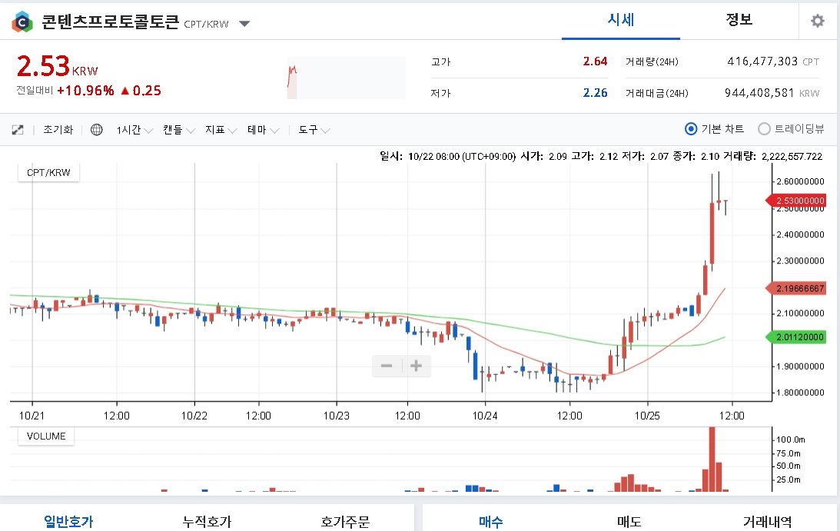Click the 2.19666667 moving average marker
840x531 pixels.
(797, 288)
